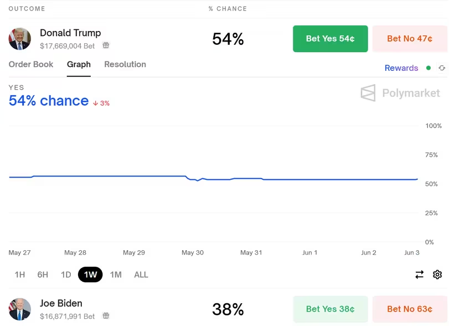
Task: Switch chart to 1M range
Action: [116, 275]
